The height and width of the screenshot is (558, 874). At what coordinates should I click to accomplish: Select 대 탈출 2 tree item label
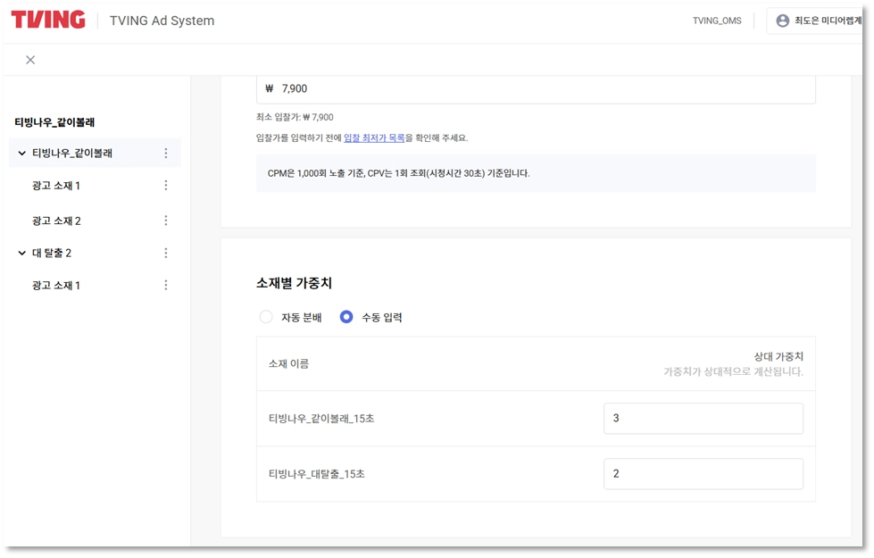[52, 253]
